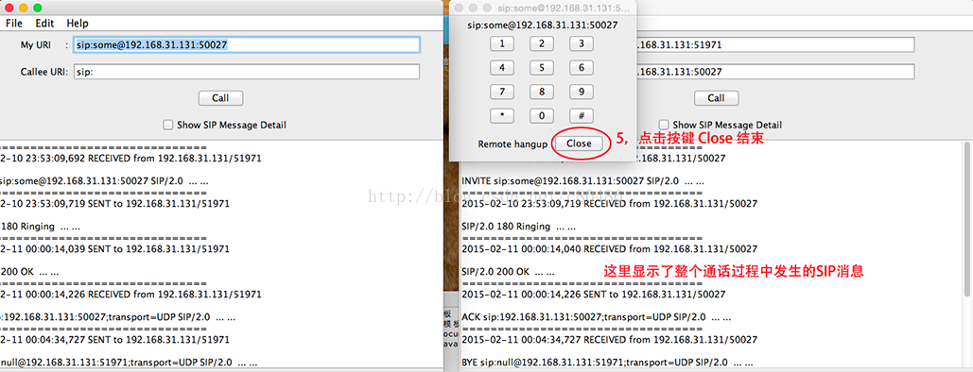
Task: Enable Show SIP Message Detail in left window
Action: click(x=167, y=125)
